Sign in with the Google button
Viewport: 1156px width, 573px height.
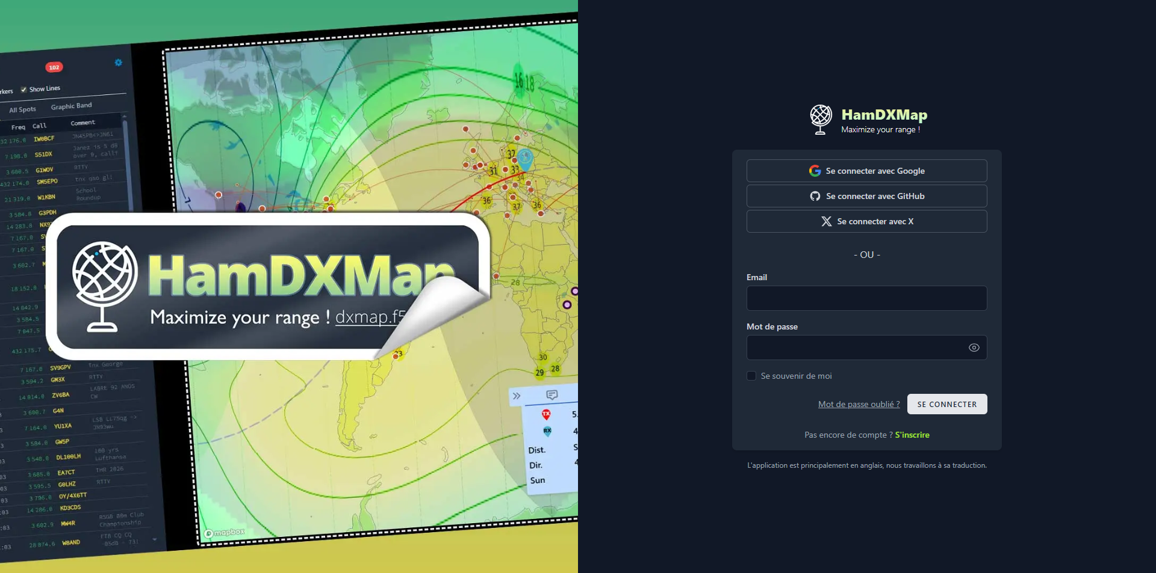tap(867, 171)
